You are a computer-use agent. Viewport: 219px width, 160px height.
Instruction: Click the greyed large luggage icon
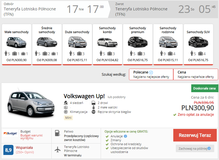66,107
